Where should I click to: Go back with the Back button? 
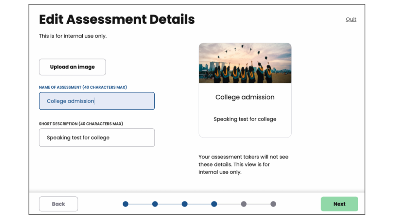(58, 204)
